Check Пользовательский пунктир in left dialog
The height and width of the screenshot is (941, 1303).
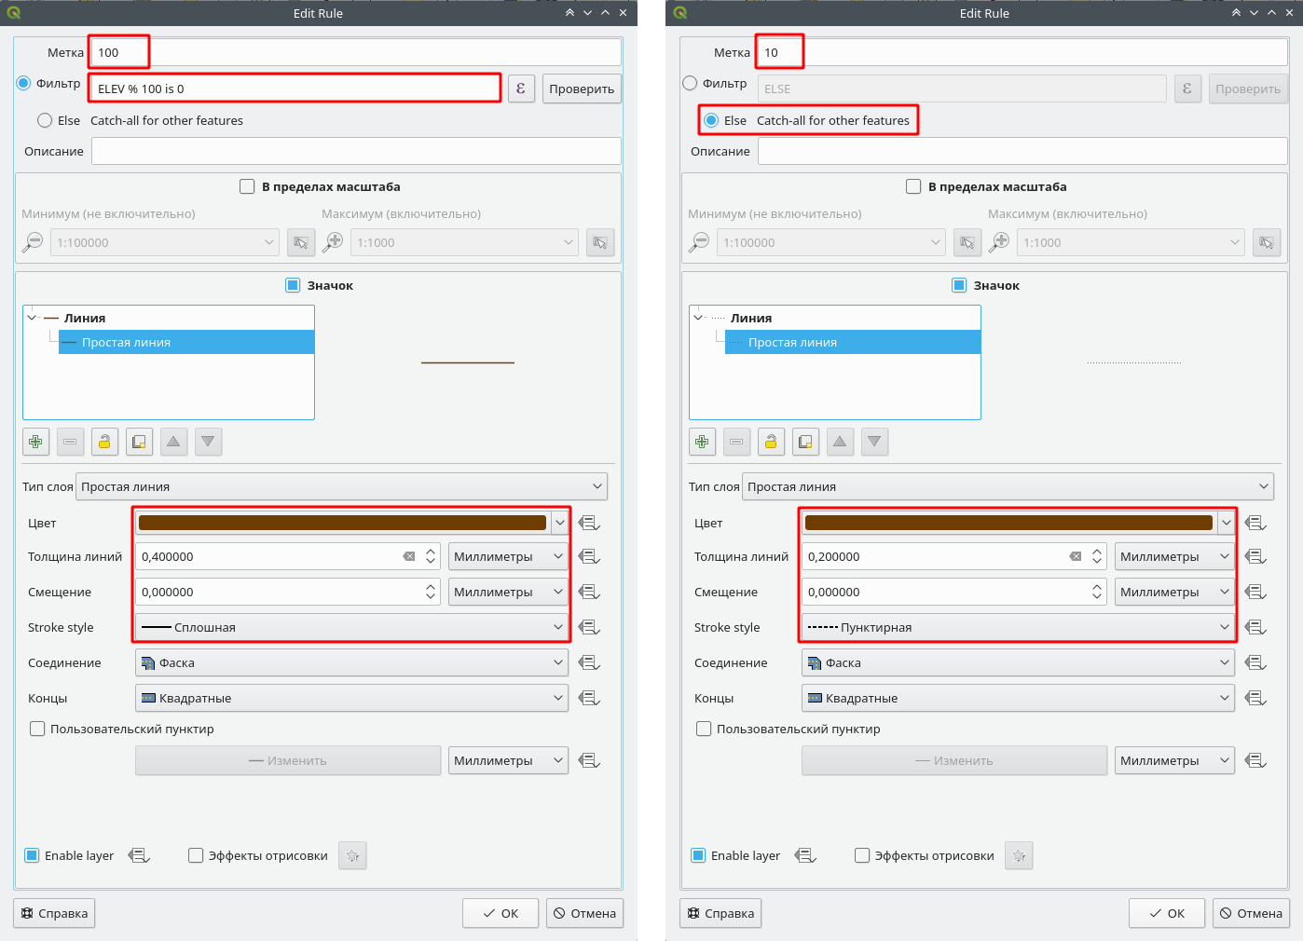point(37,729)
